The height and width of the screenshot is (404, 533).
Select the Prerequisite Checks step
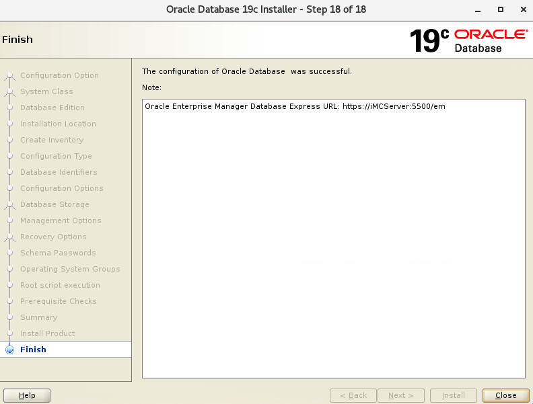(58, 301)
